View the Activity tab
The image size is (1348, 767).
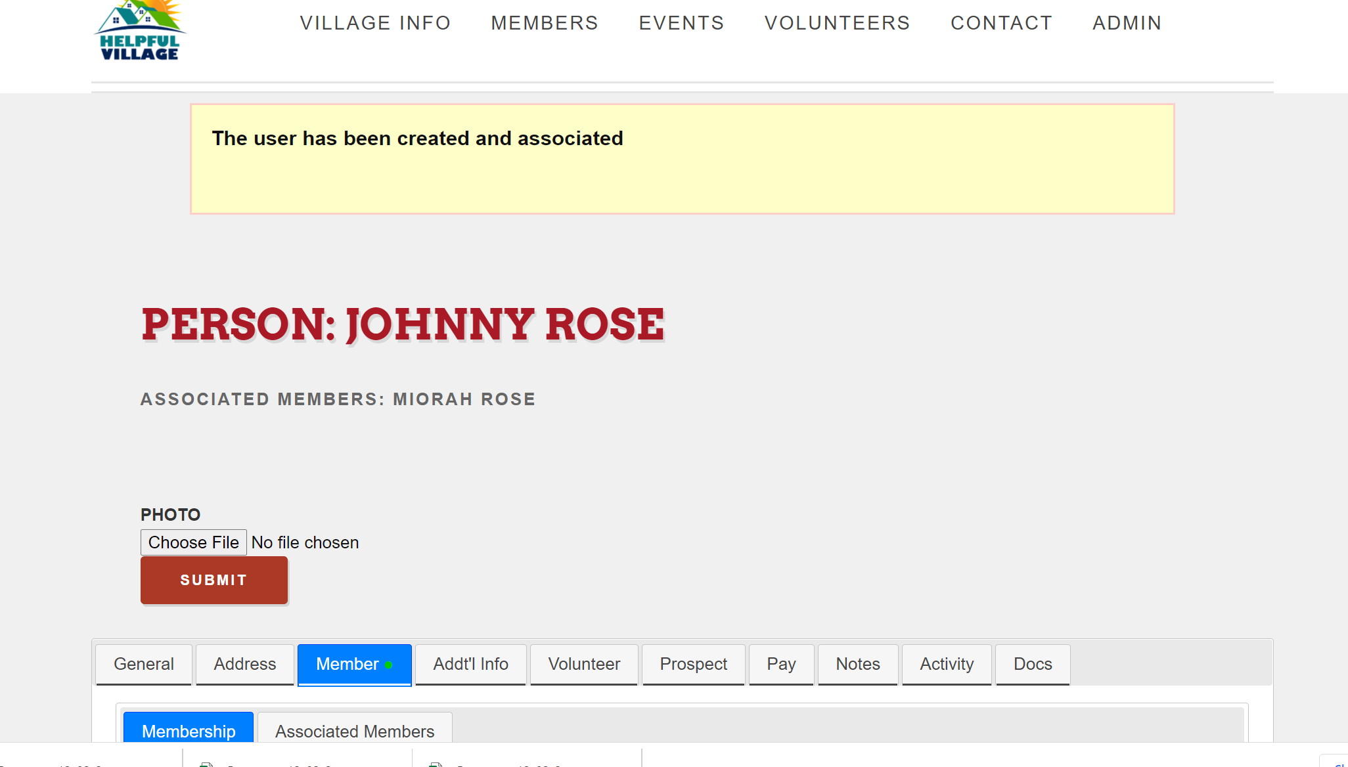(947, 665)
